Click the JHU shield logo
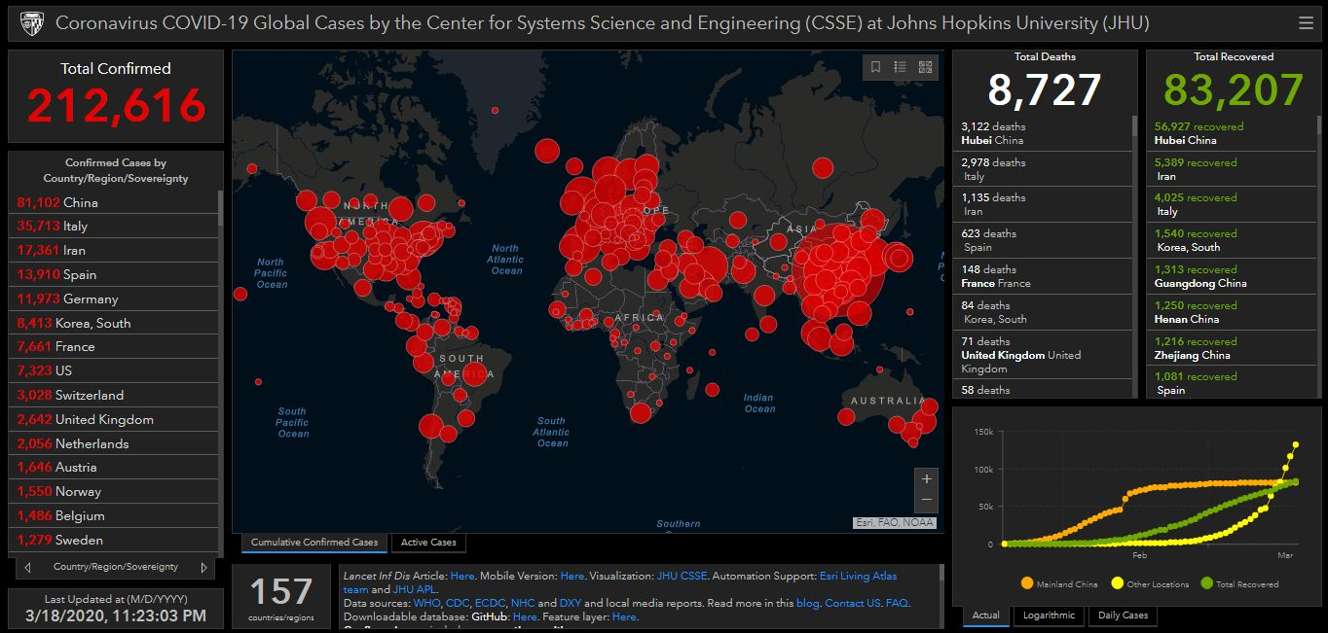This screenshot has width=1328, height=633. tap(32, 23)
